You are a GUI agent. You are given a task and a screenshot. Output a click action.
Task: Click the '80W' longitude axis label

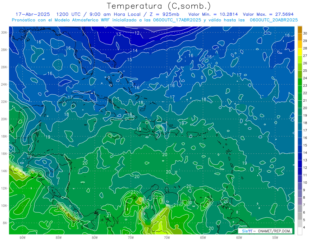[95, 238]
